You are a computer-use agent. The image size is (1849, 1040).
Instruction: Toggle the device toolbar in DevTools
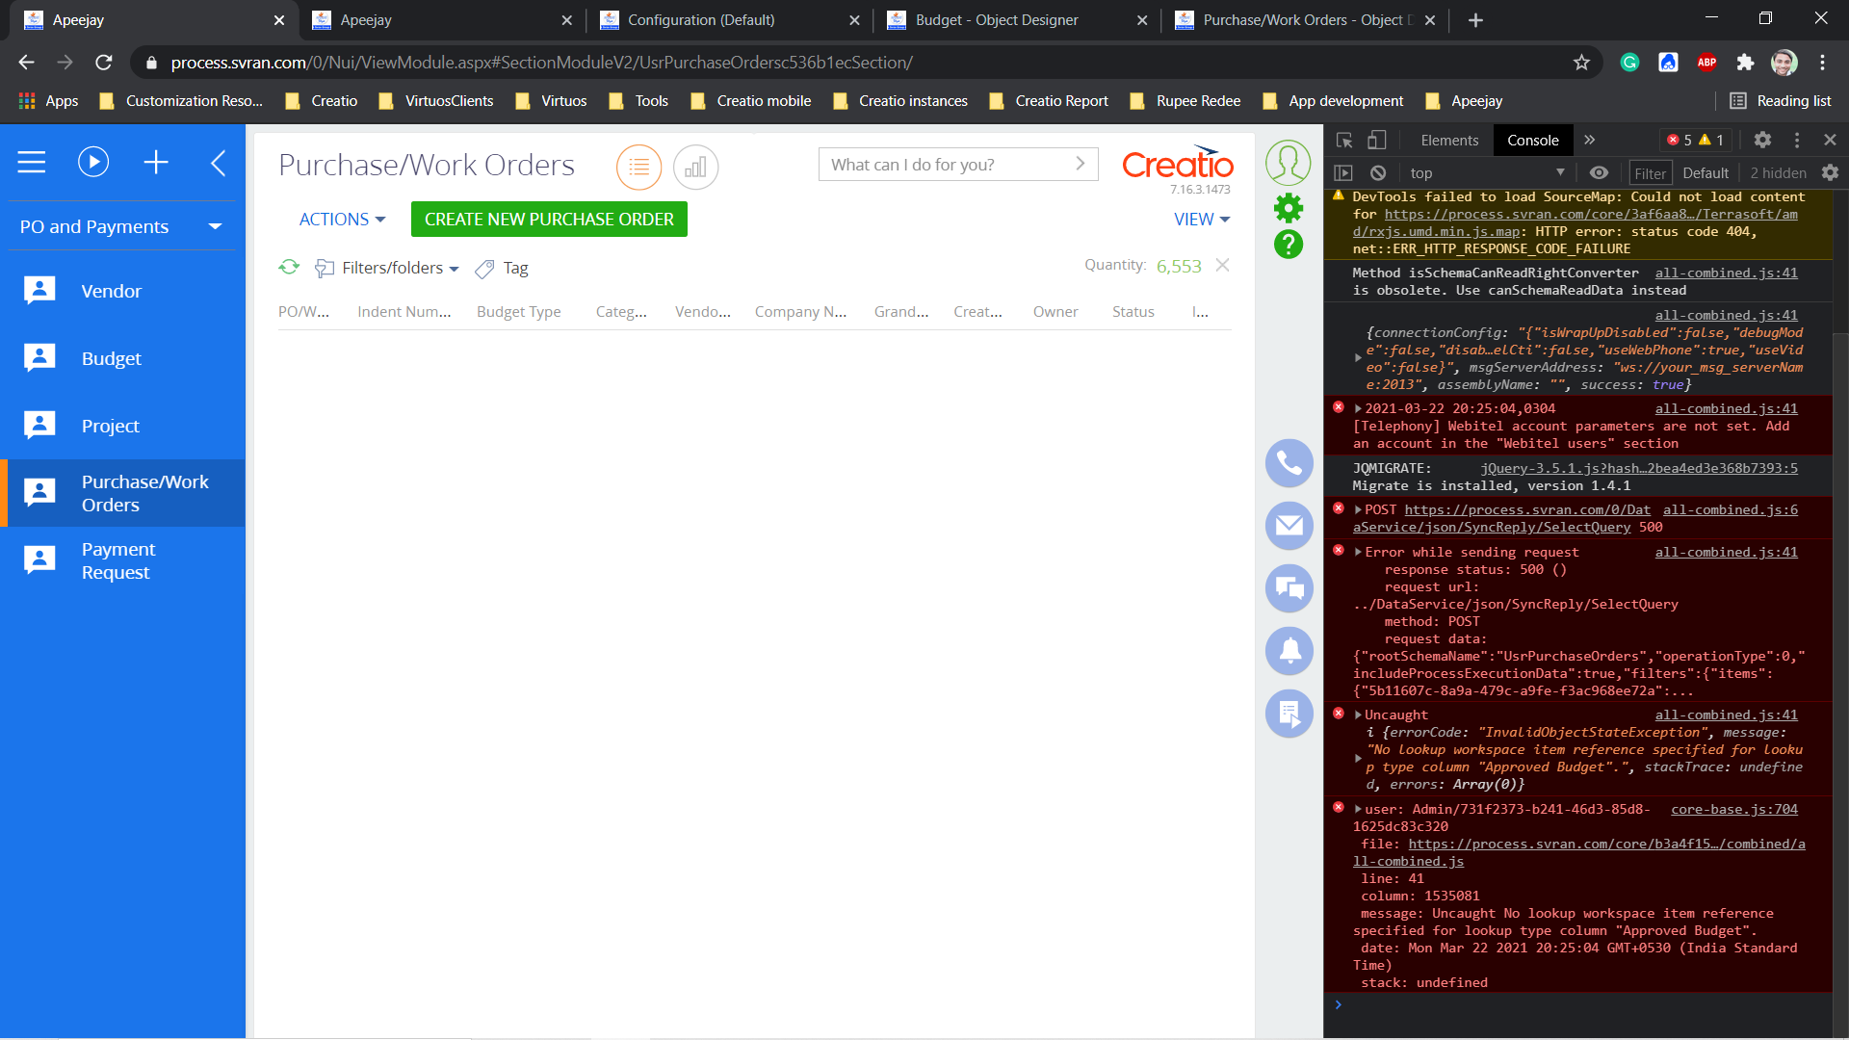[1377, 141]
